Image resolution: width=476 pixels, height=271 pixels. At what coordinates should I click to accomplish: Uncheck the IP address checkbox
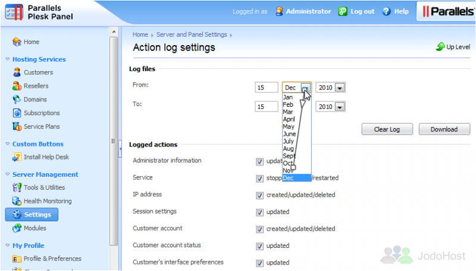tap(259, 195)
